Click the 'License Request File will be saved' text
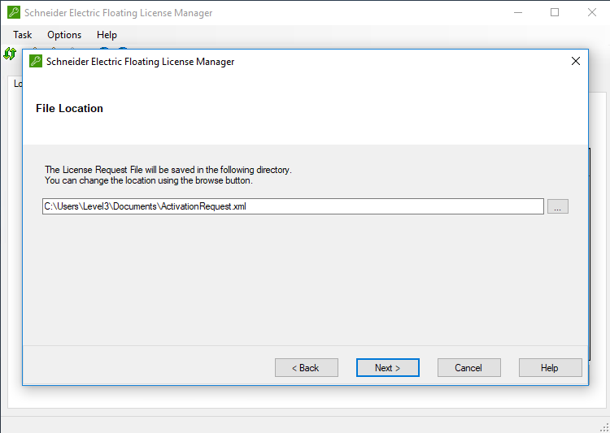 [x=168, y=170]
